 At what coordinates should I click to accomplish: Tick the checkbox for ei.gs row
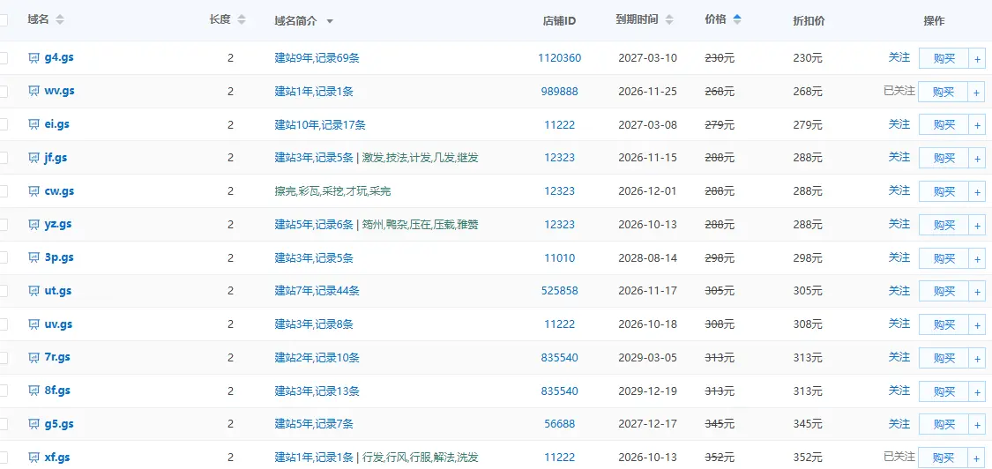point(3,124)
